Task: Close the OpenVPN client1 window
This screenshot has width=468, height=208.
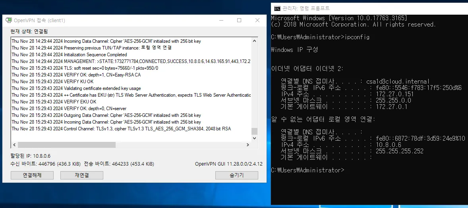Action: coord(257,20)
